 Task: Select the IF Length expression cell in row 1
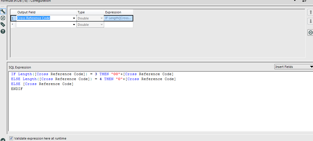point(118,18)
